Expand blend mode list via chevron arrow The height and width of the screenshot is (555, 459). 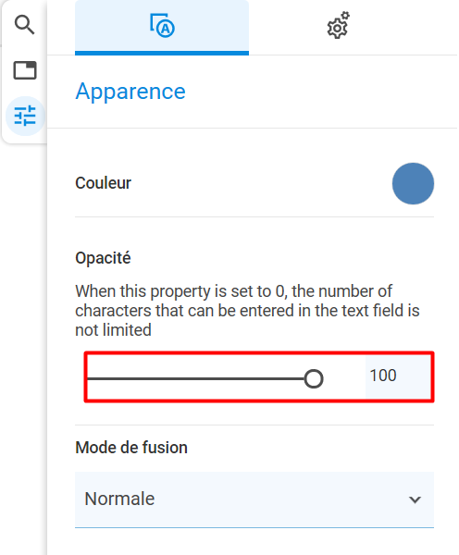tap(415, 499)
